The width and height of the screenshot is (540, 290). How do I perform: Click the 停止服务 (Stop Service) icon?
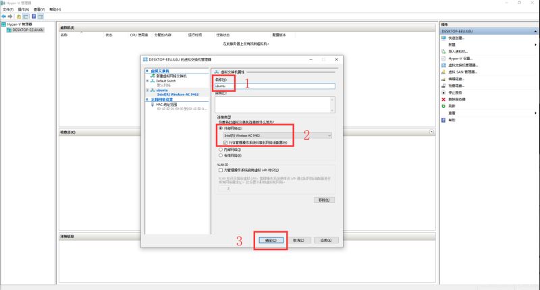click(443, 92)
